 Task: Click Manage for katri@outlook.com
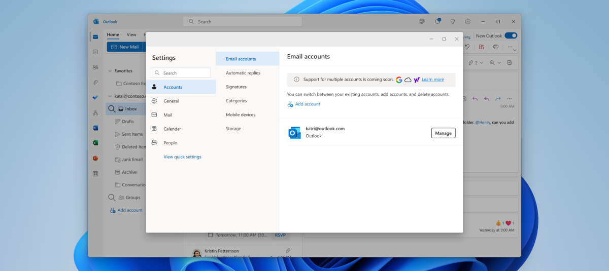point(443,133)
